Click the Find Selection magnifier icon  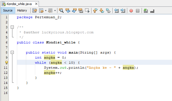[61, 11]
